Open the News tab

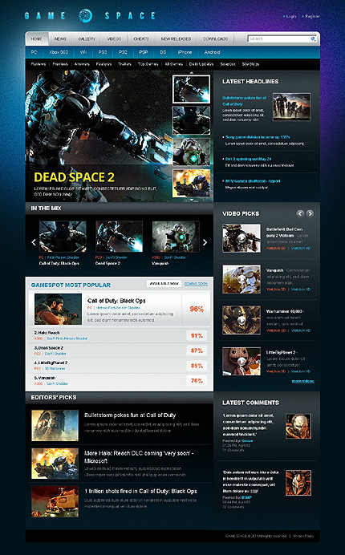[x=60, y=39]
